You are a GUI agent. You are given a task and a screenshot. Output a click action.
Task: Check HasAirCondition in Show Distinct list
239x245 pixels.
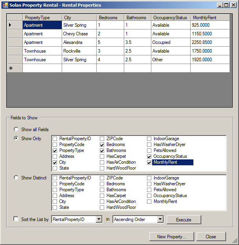click(102, 201)
